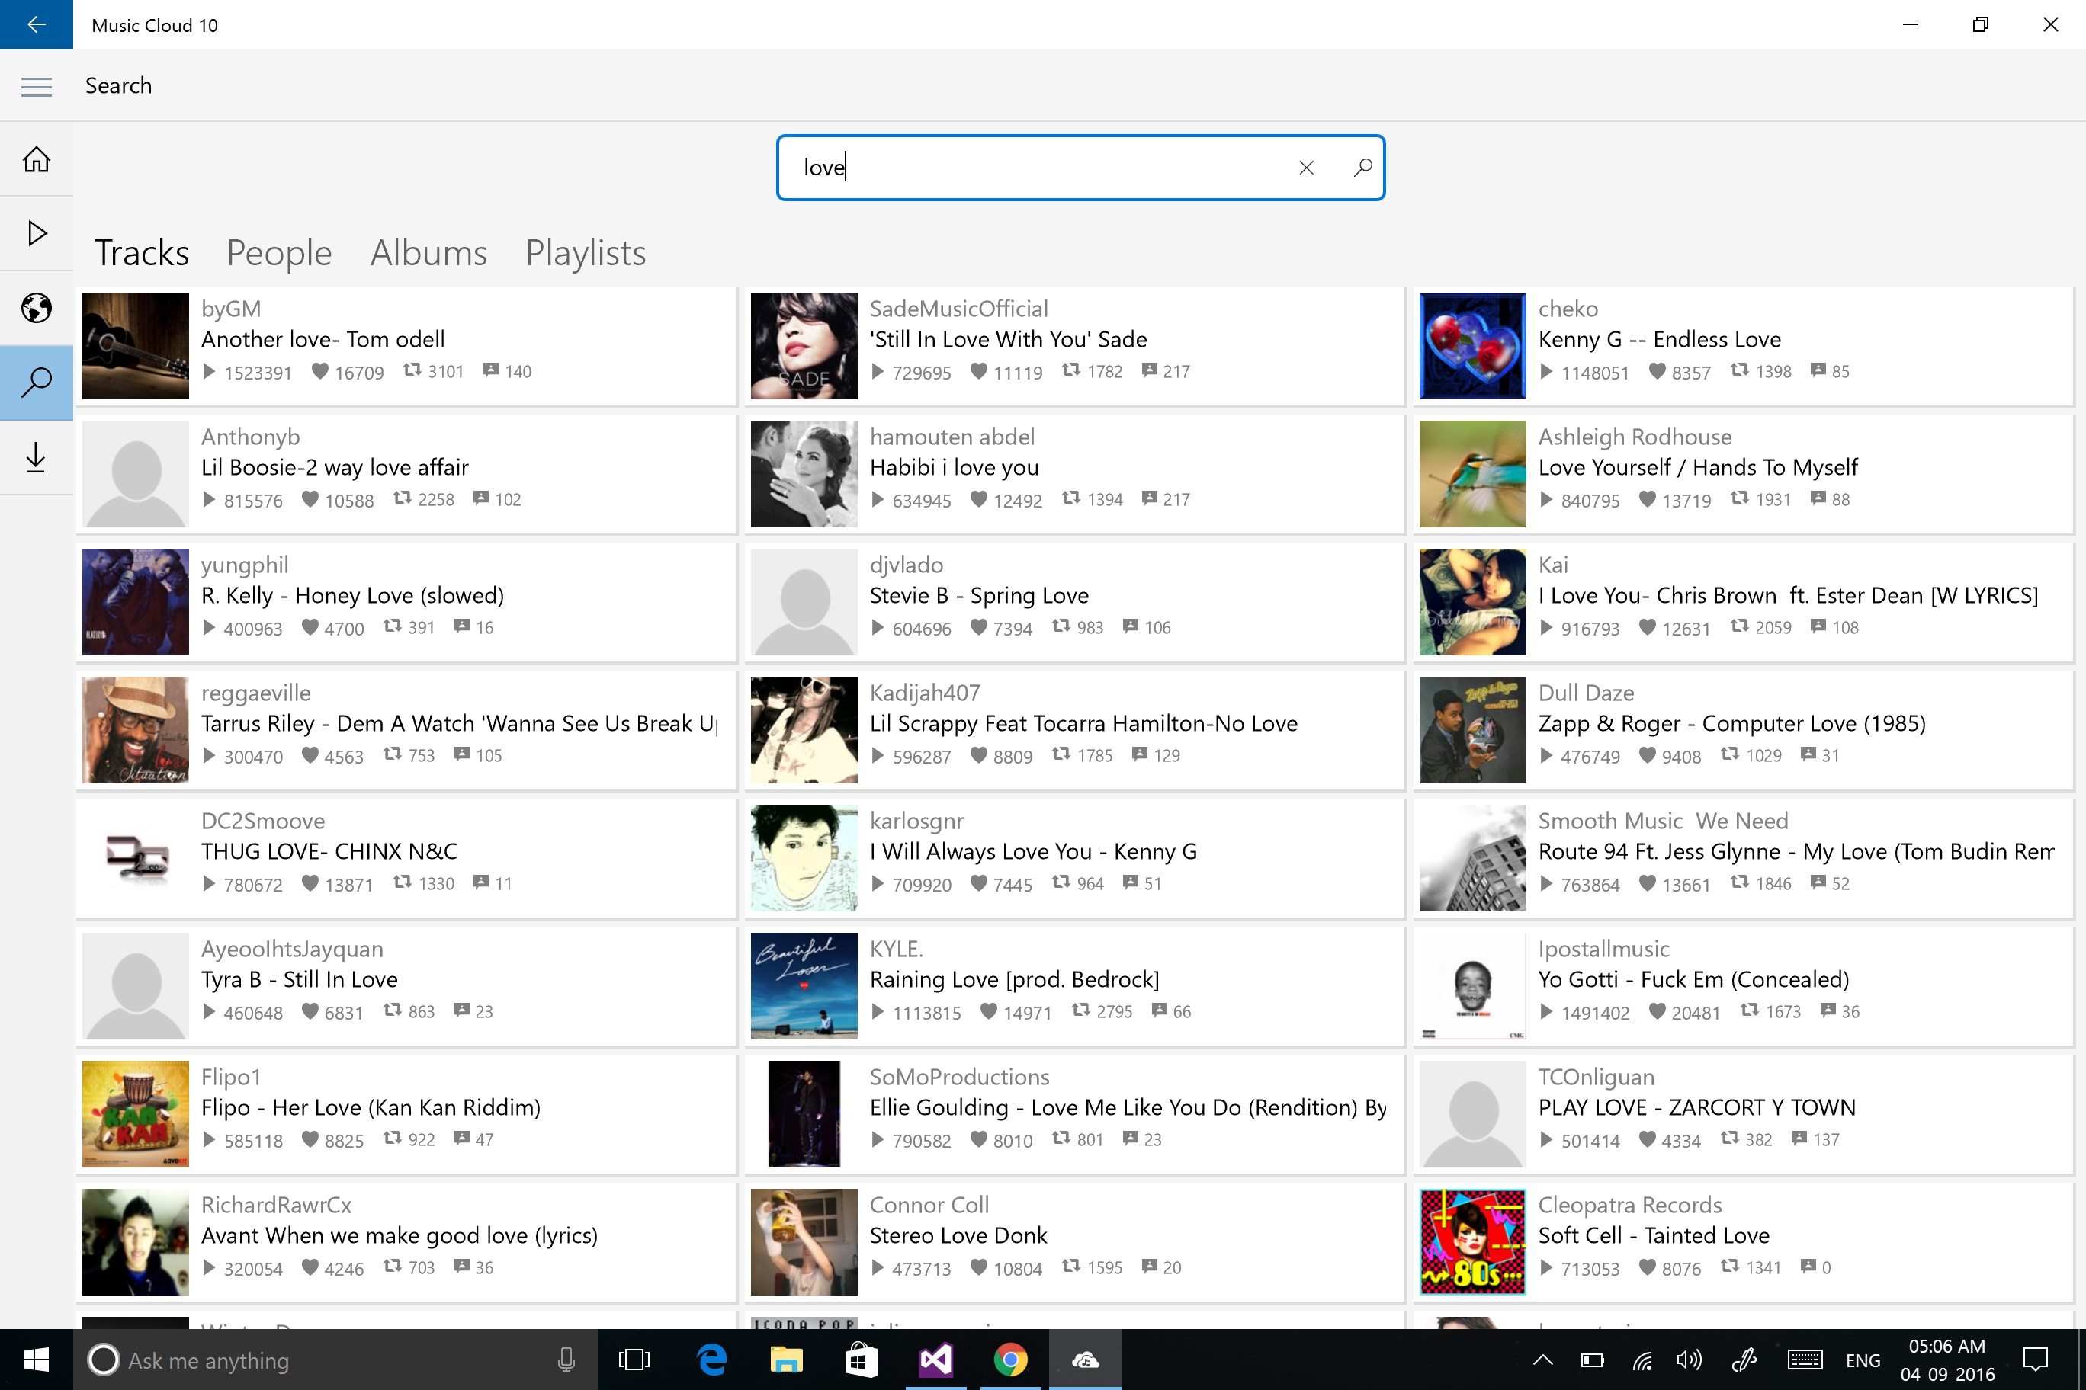Switch to the Playlists tab
2086x1390 pixels.
[586, 253]
